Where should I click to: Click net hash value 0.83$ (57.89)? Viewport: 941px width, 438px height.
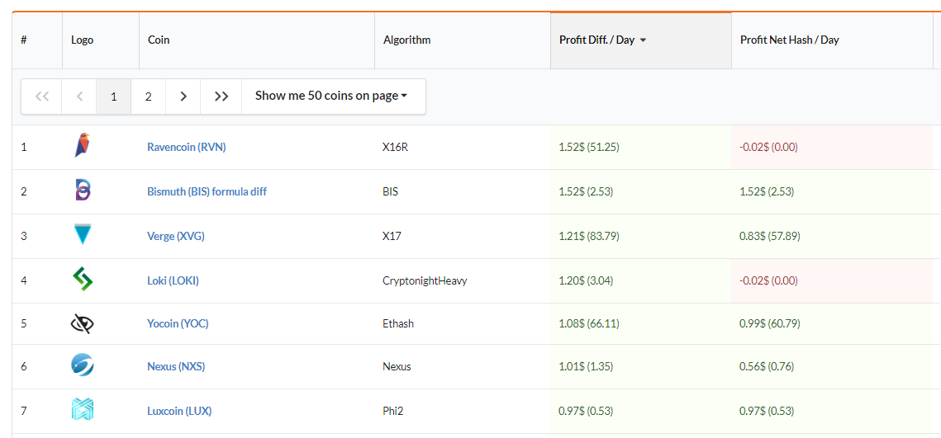click(x=770, y=236)
